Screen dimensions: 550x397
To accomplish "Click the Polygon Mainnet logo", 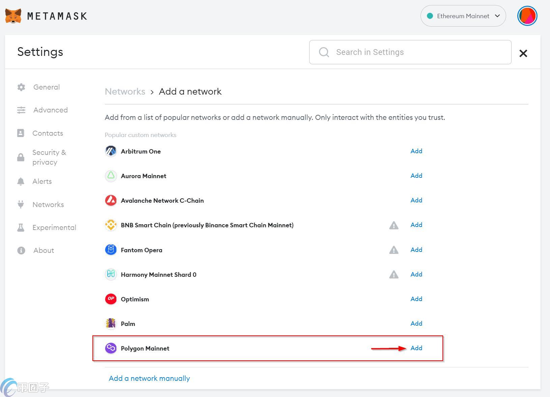I will [111, 348].
